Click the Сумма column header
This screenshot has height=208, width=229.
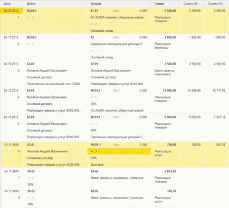pyautogui.click(x=159, y=4)
